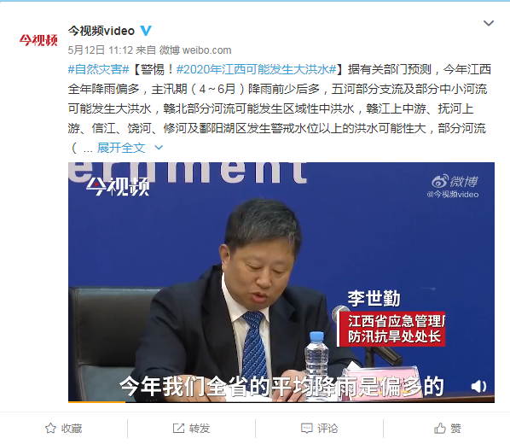
Task: Open the 今视频video profile name
Action: coord(101,31)
